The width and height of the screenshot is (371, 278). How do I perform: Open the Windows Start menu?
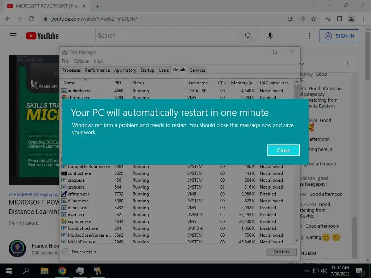pyautogui.click(x=9, y=271)
